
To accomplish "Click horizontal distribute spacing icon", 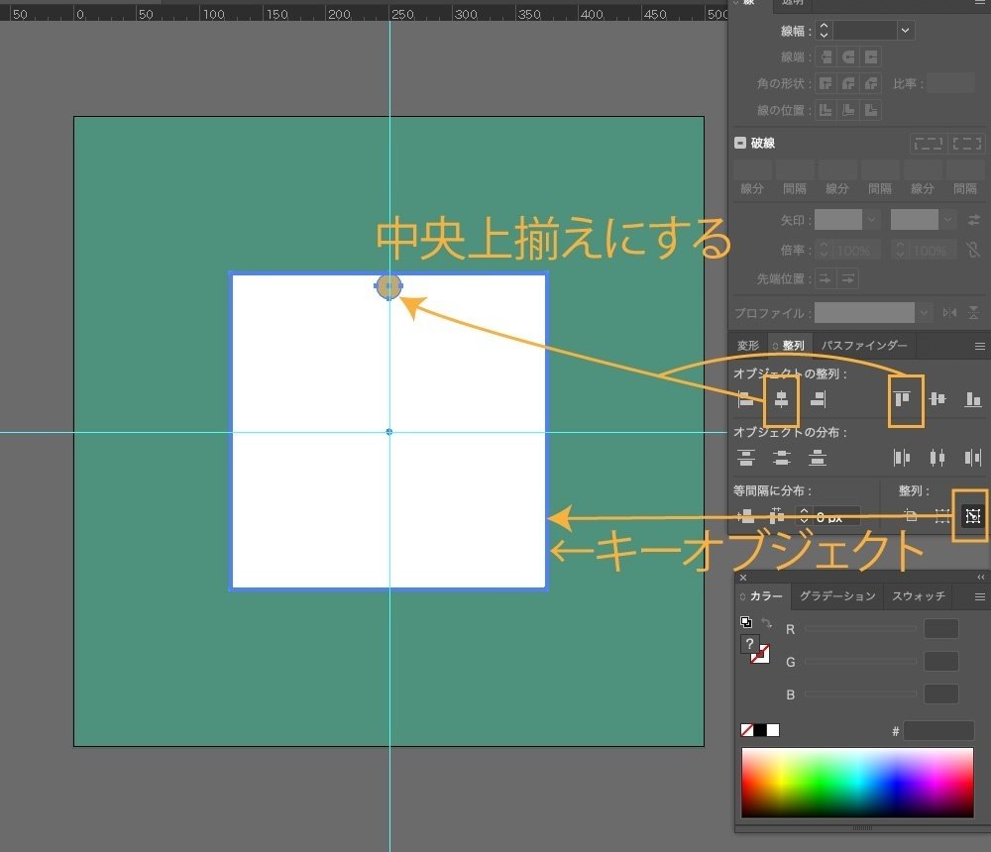I will (777, 516).
